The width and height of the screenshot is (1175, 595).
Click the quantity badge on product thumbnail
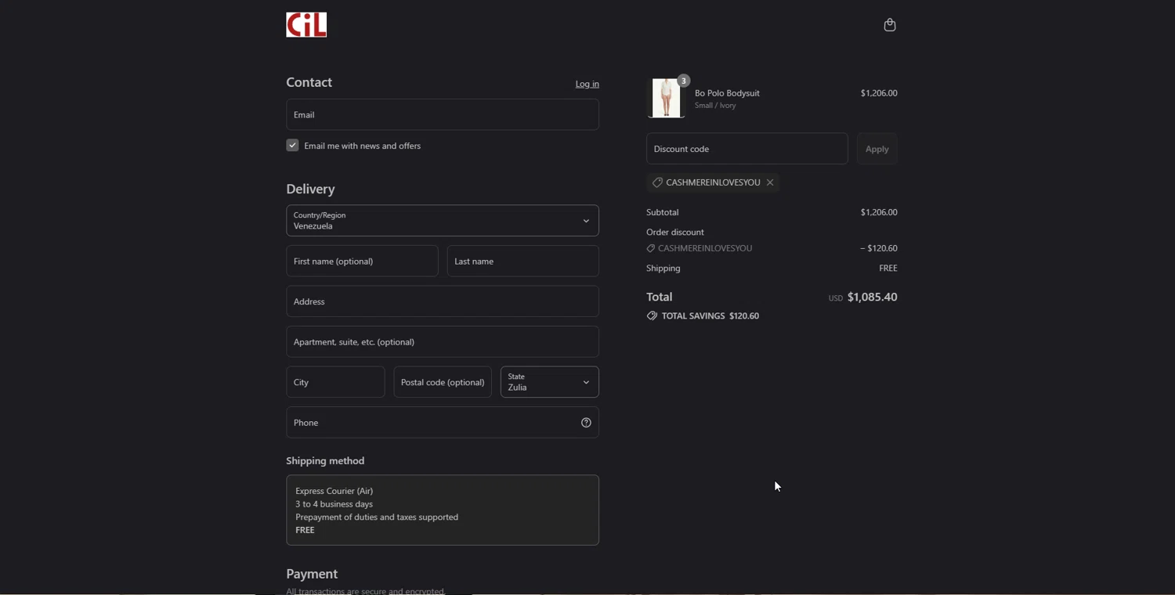pyautogui.click(x=684, y=81)
